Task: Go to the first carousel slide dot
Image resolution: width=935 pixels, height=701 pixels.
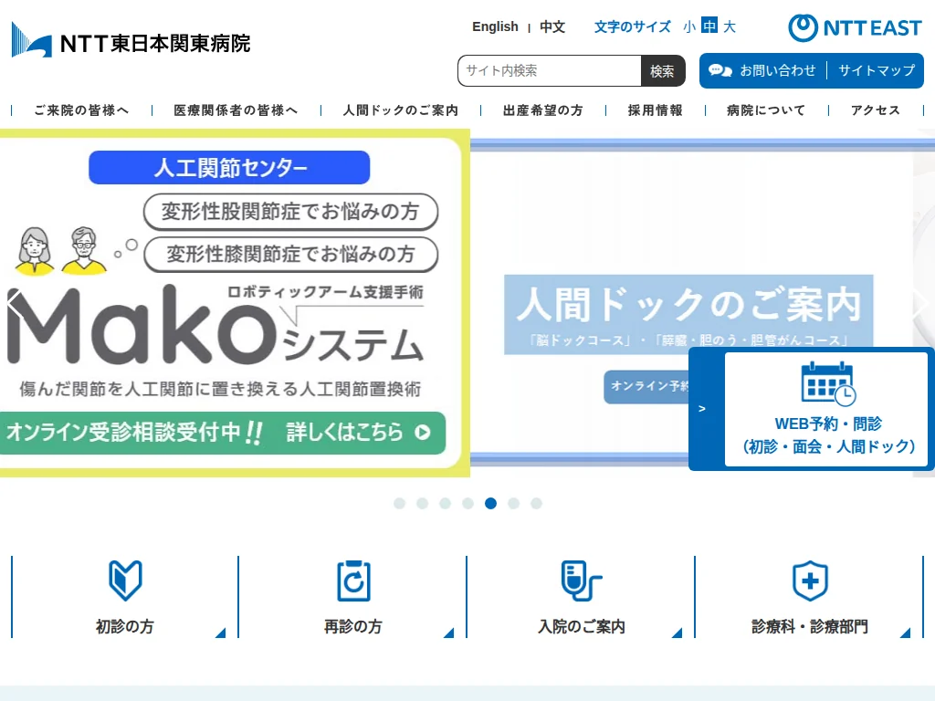Action: [400, 504]
